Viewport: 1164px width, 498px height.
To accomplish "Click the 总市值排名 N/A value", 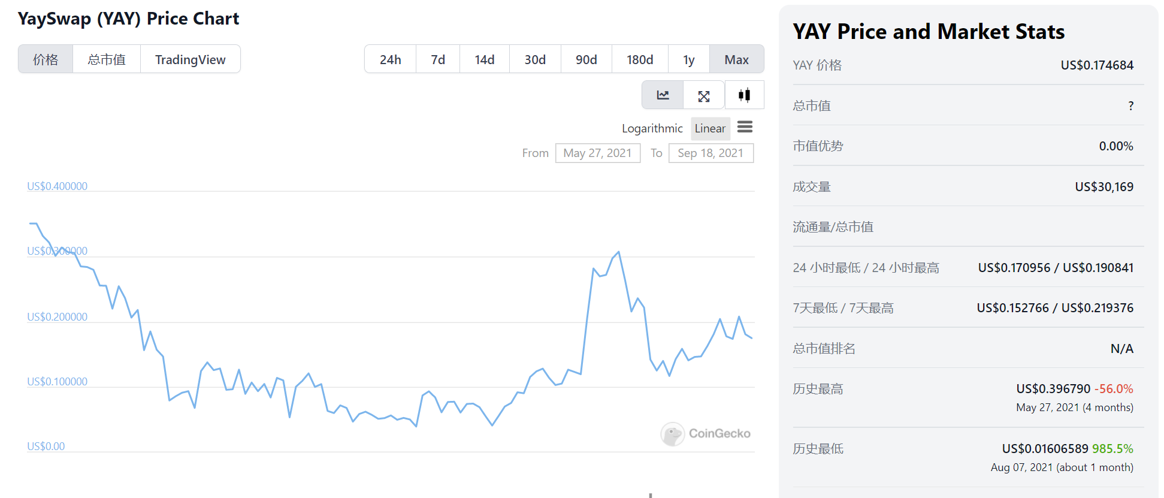I will click(x=1122, y=348).
